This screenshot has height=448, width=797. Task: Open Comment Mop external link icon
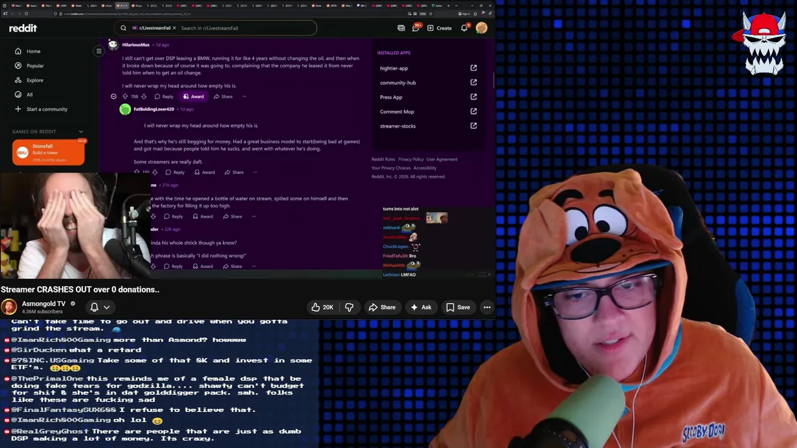click(474, 111)
